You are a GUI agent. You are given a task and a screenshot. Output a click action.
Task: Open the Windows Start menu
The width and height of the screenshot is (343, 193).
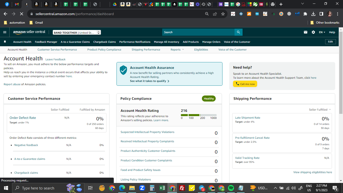6,188
